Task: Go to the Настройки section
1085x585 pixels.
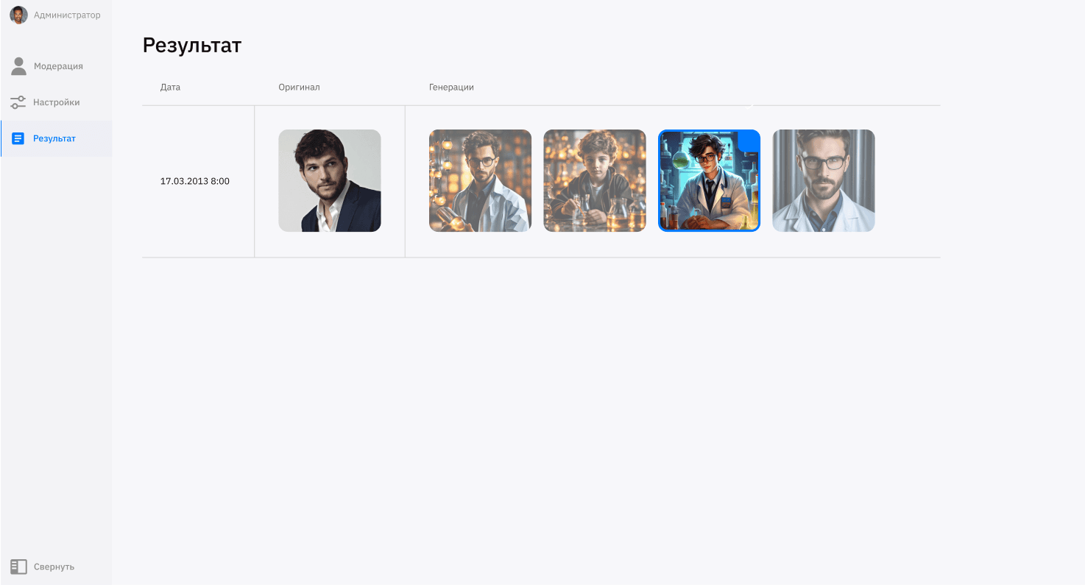Action: point(57,102)
